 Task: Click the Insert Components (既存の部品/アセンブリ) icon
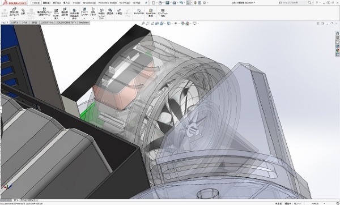click(14, 12)
